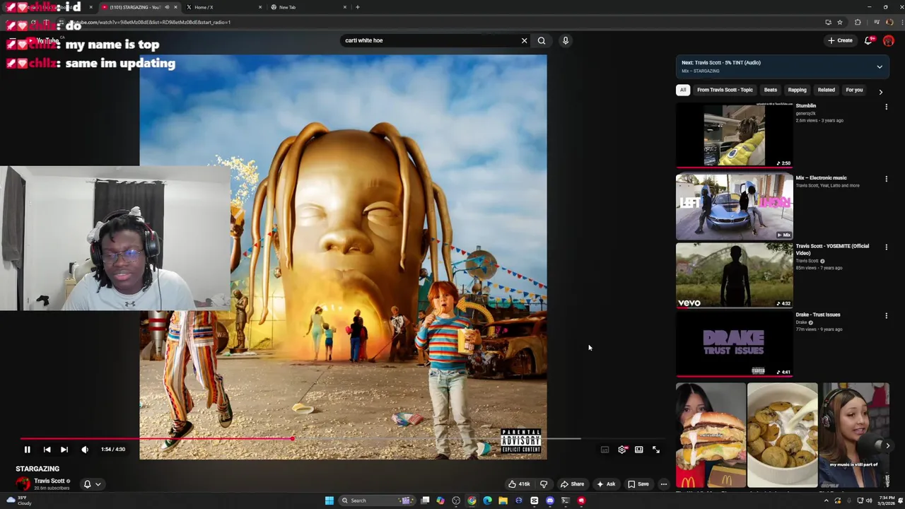This screenshot has height=509, width=905.
Task: Click the search magnifier button
Action: click(x=542, y=40)
